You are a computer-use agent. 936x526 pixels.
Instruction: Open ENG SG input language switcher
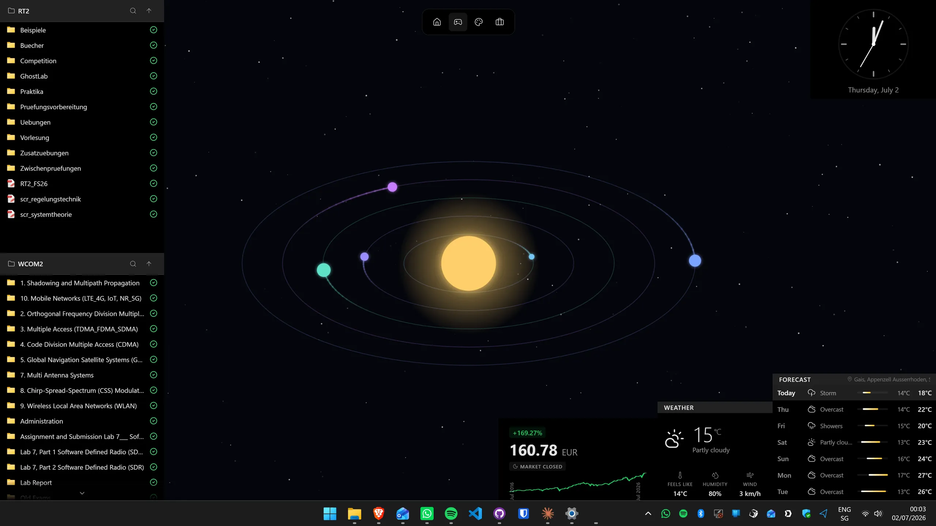click(844, 514)
